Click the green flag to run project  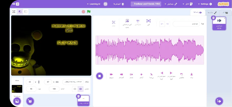tap(89, 12)
